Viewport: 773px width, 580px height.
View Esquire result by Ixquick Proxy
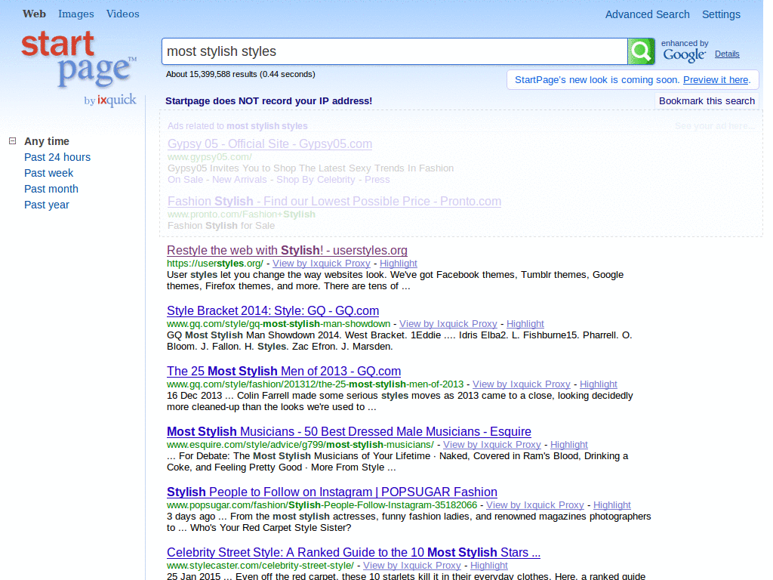click(x=492, y=444)
